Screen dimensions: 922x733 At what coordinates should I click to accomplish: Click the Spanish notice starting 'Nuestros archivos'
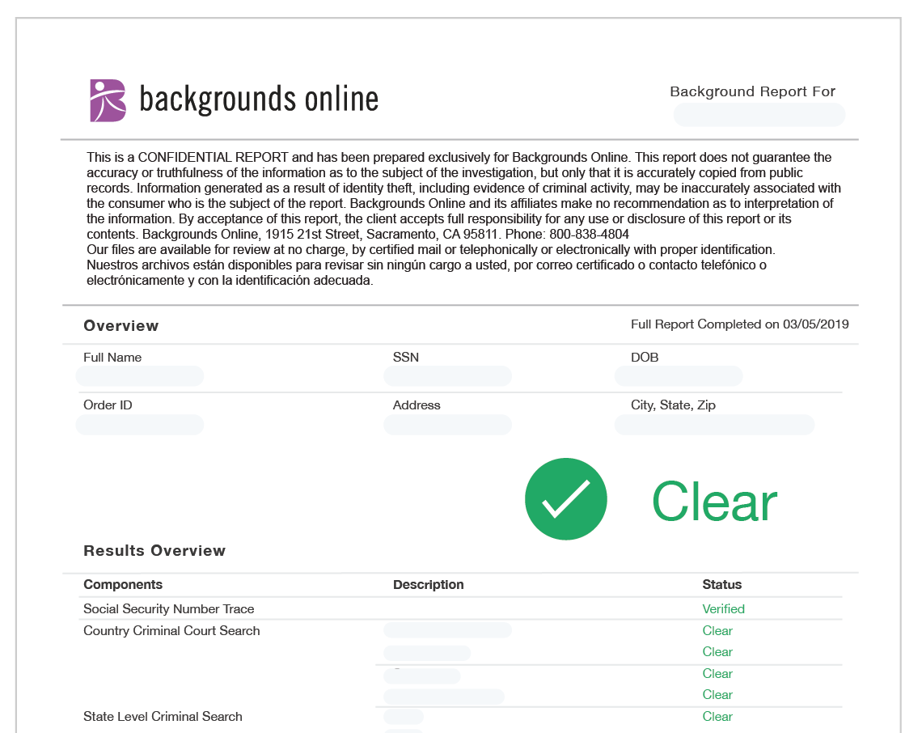426,273
